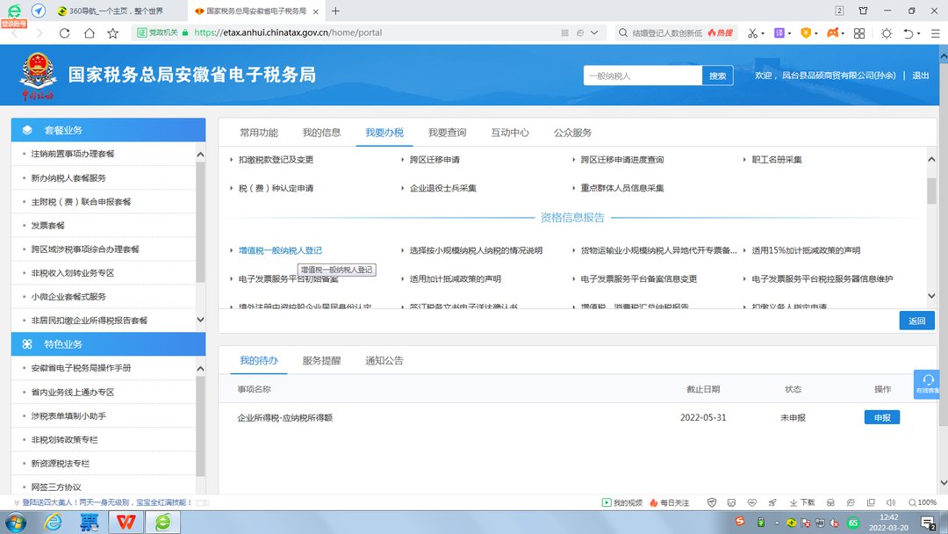This screenshot has height=534, width=948.
Task: Expand the address bar dropdown arrow
Action: [596, 32]
